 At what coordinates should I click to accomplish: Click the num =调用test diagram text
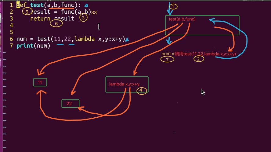(199, 54)
